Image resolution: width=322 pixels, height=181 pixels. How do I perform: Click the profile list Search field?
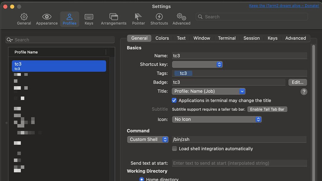pos(60,40)
